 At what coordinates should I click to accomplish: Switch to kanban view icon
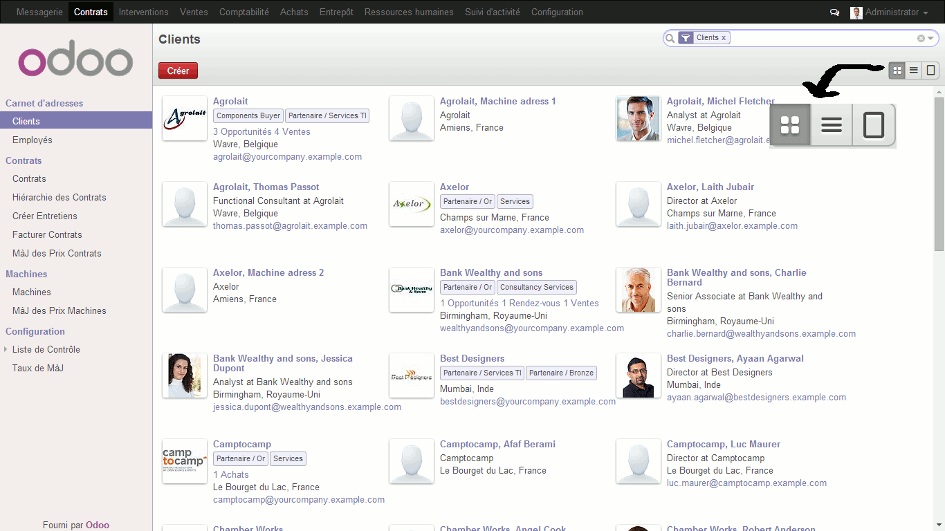897,71
